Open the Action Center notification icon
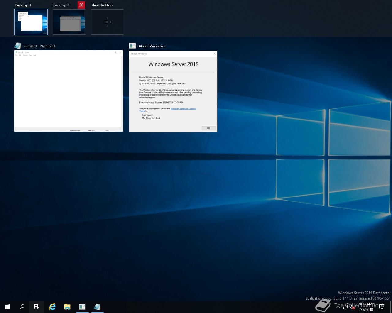This screenshot has height=313, width=392. (382, 307)
